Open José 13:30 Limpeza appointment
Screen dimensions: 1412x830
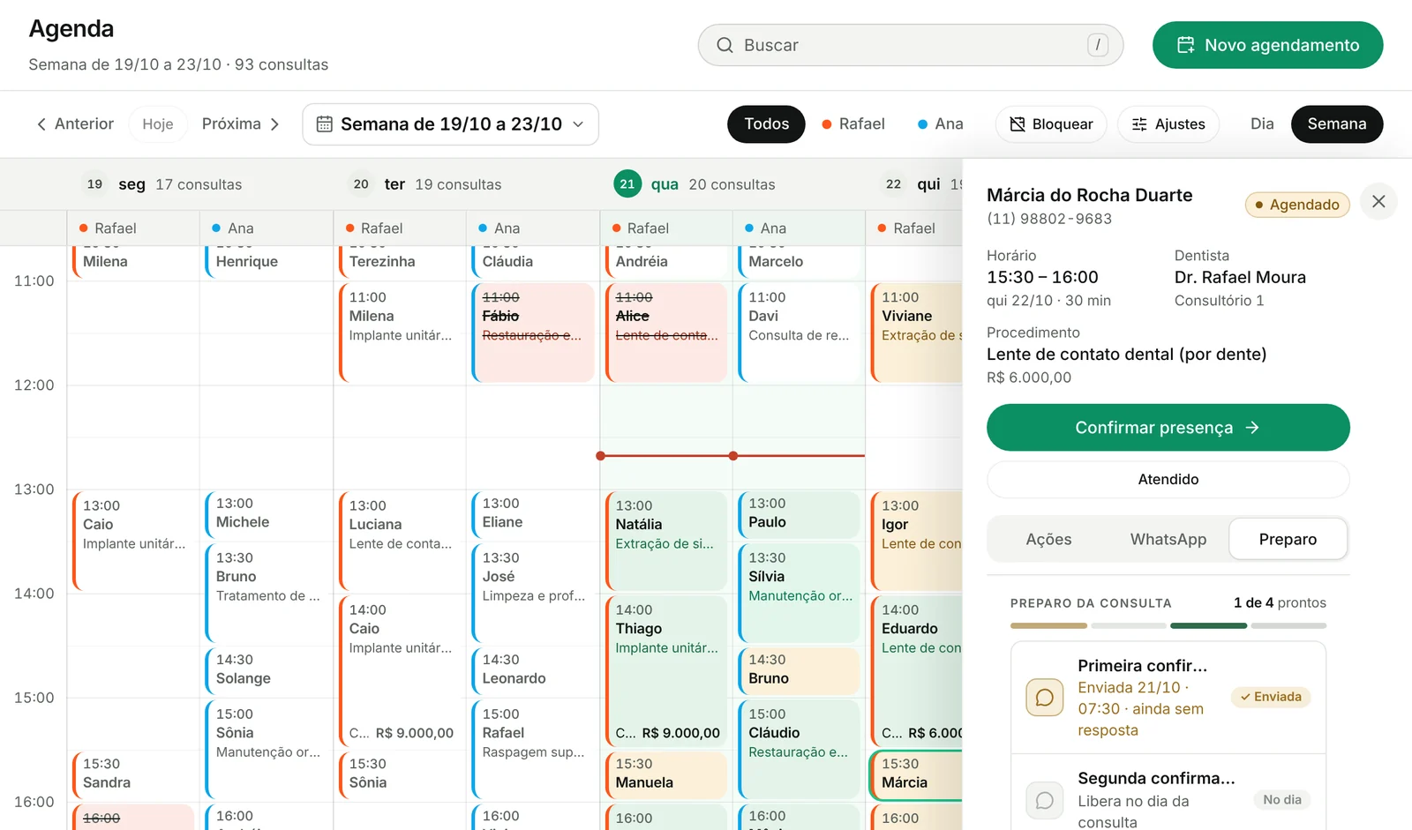point(534,593)
